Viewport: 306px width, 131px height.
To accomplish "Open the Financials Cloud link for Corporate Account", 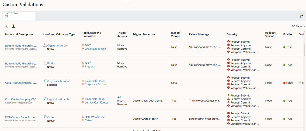I will (x=95, y=81).
